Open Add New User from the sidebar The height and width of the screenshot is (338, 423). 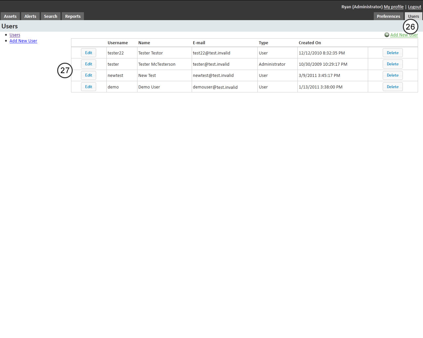tap(23, 41)
